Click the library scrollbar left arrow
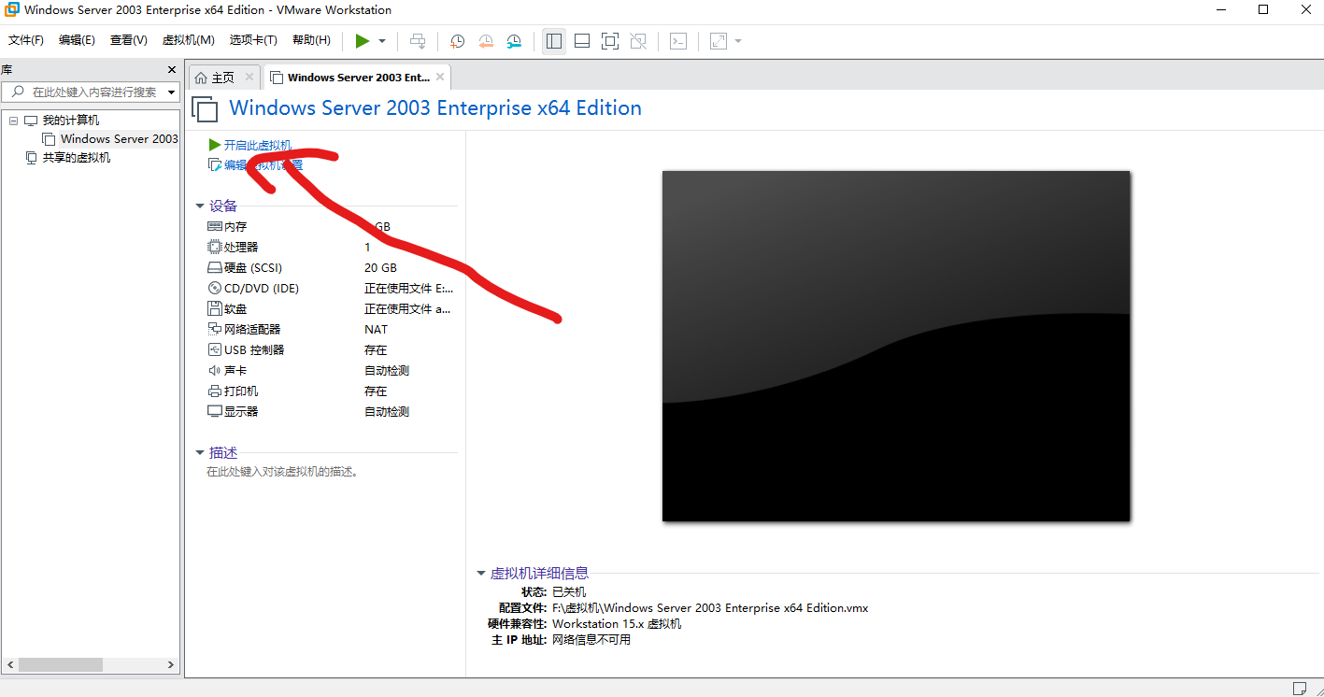The height and width of the screenshot is (697, 1324). point(9,665)
